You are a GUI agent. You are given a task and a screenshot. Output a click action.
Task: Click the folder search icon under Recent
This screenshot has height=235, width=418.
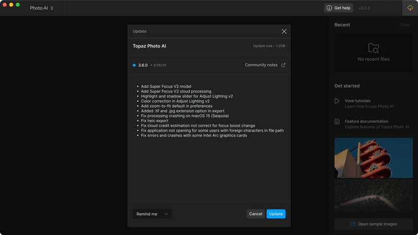click(374, 49)
